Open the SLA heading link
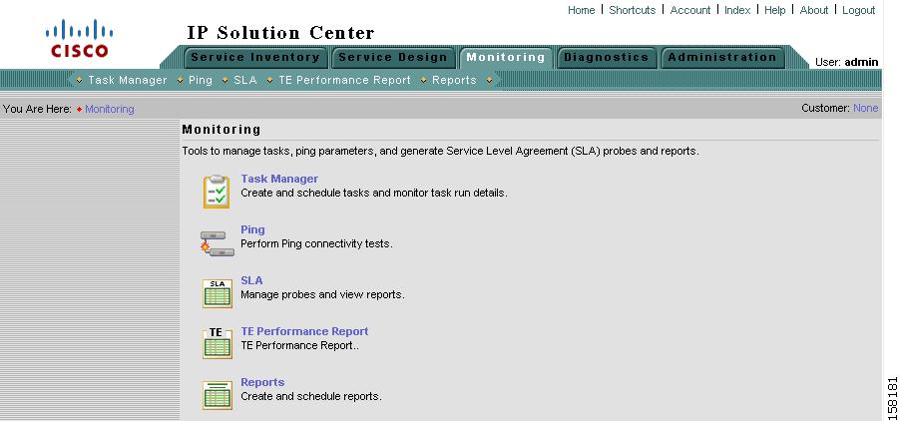This screenshot has height=421, width=899. point(251,280)
